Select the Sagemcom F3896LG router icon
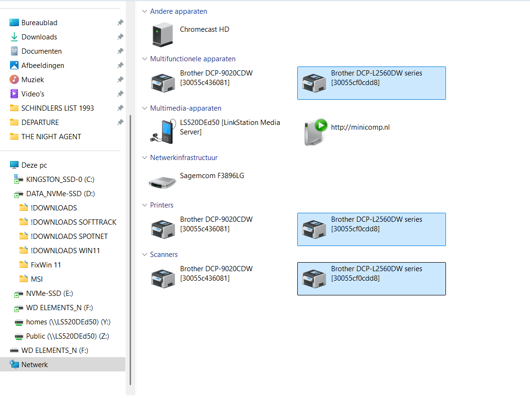 click(162, 182)
